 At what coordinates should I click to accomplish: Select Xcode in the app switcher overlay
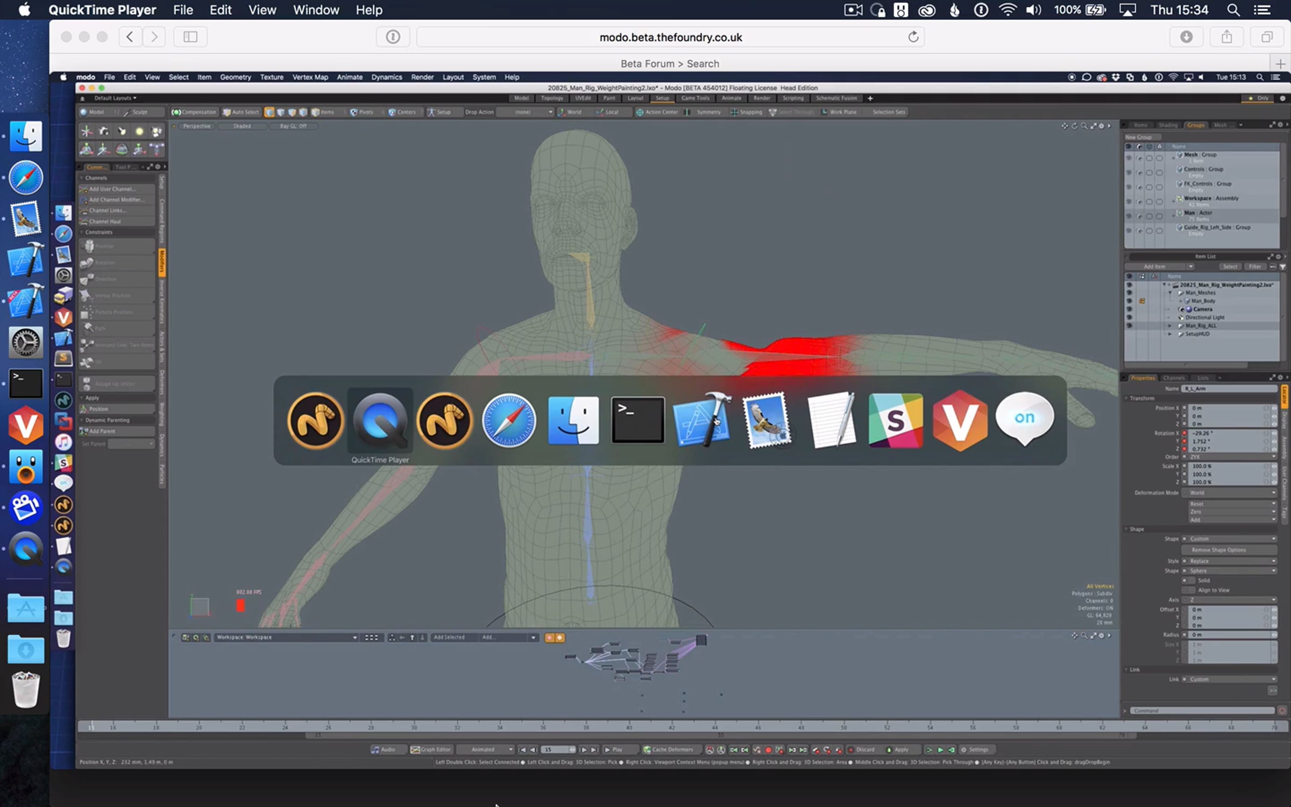point(703,421)
